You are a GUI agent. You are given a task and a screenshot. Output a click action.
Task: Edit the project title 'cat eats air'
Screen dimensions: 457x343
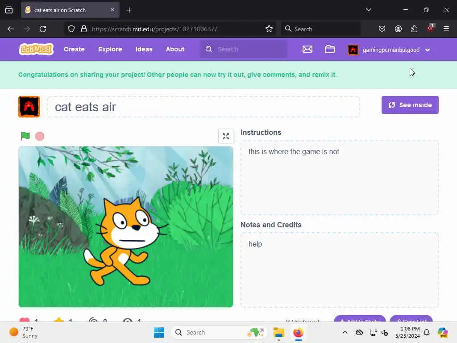[x=204, y=107]
